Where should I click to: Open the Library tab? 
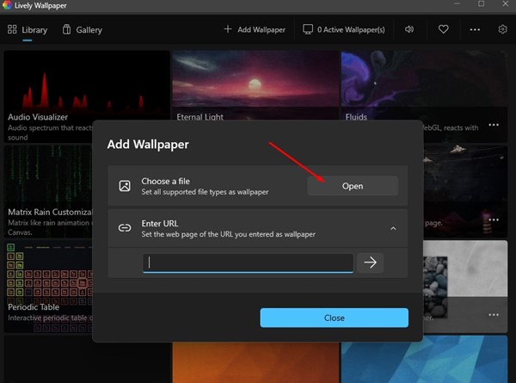(28, 29)
